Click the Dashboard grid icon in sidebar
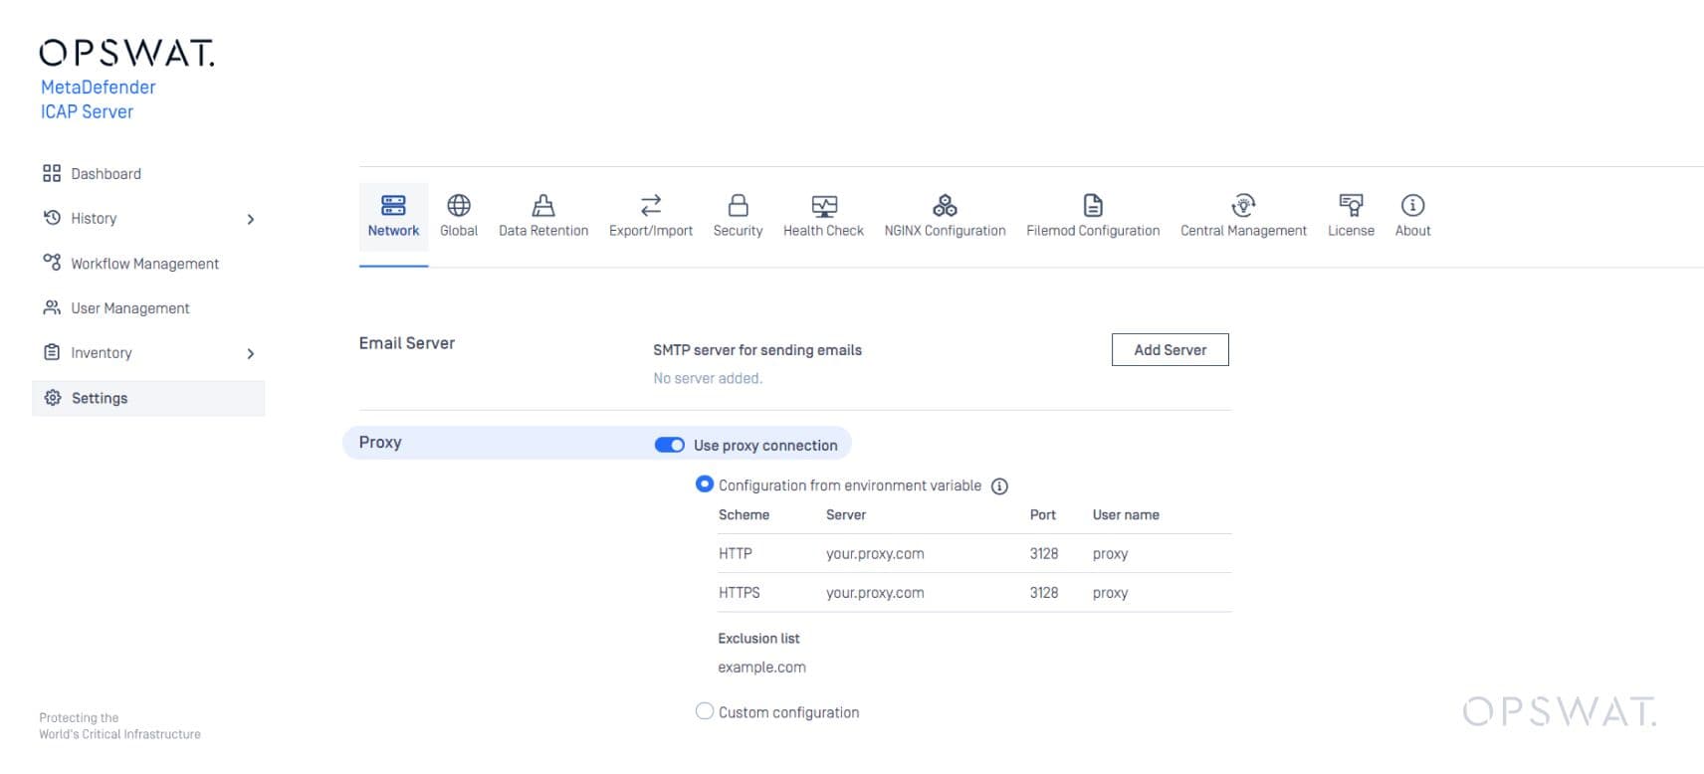1704x774 pixels. pos(52,173)
